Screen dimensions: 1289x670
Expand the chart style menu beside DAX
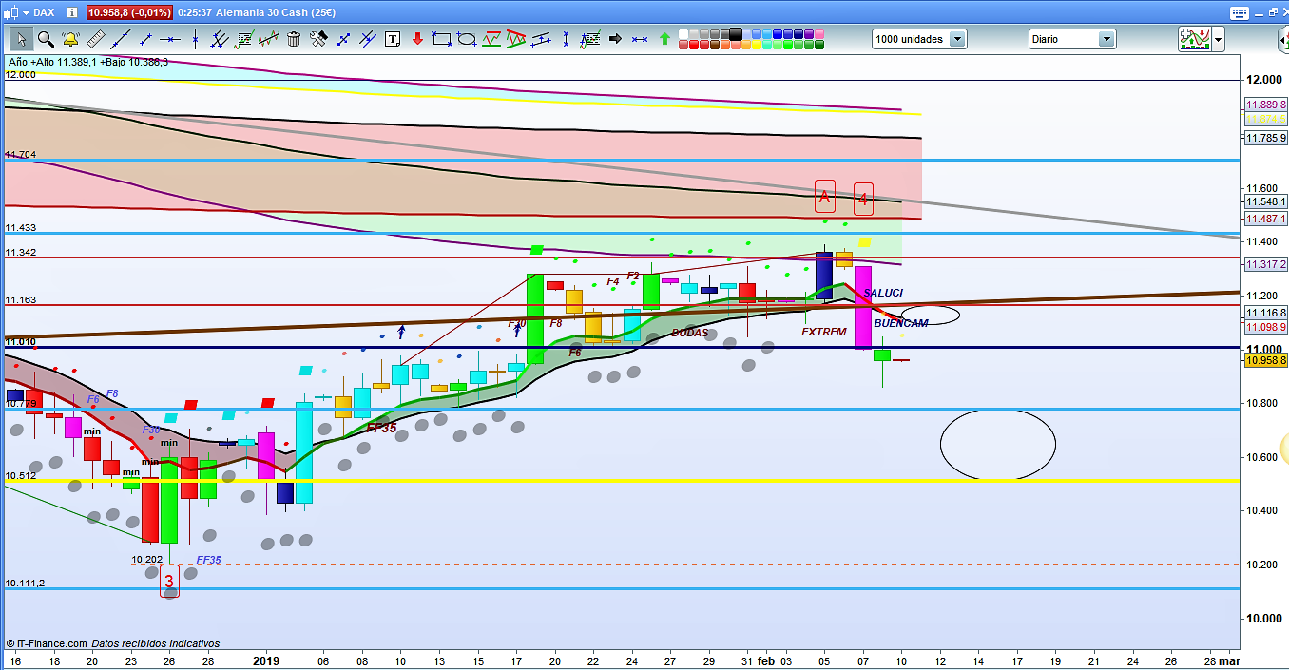coord(24,12)
